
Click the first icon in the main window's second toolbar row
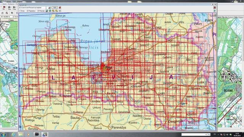[3, 13]
